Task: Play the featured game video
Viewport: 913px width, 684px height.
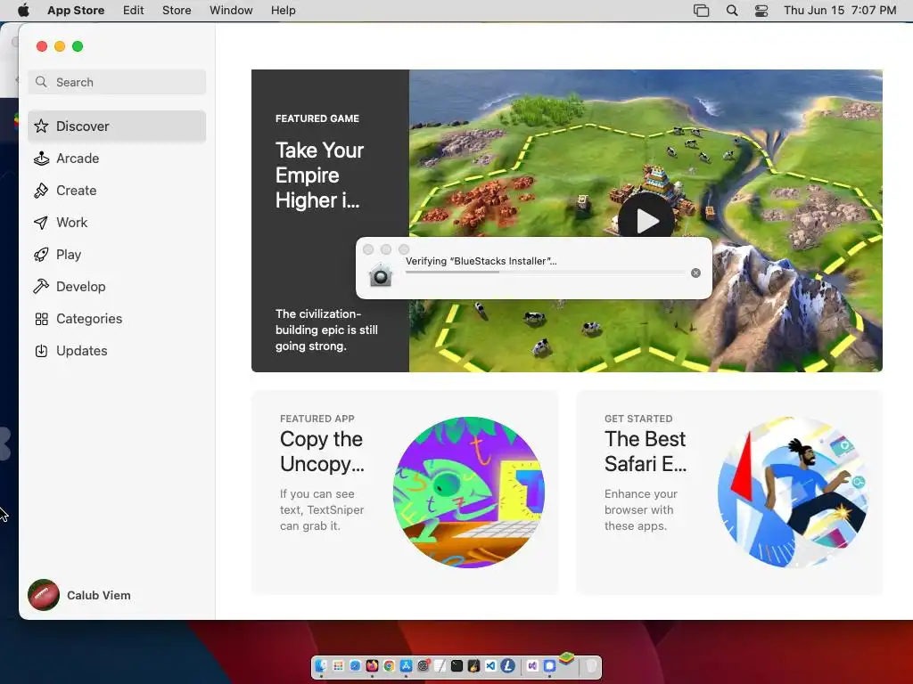Action: (646, 221)
